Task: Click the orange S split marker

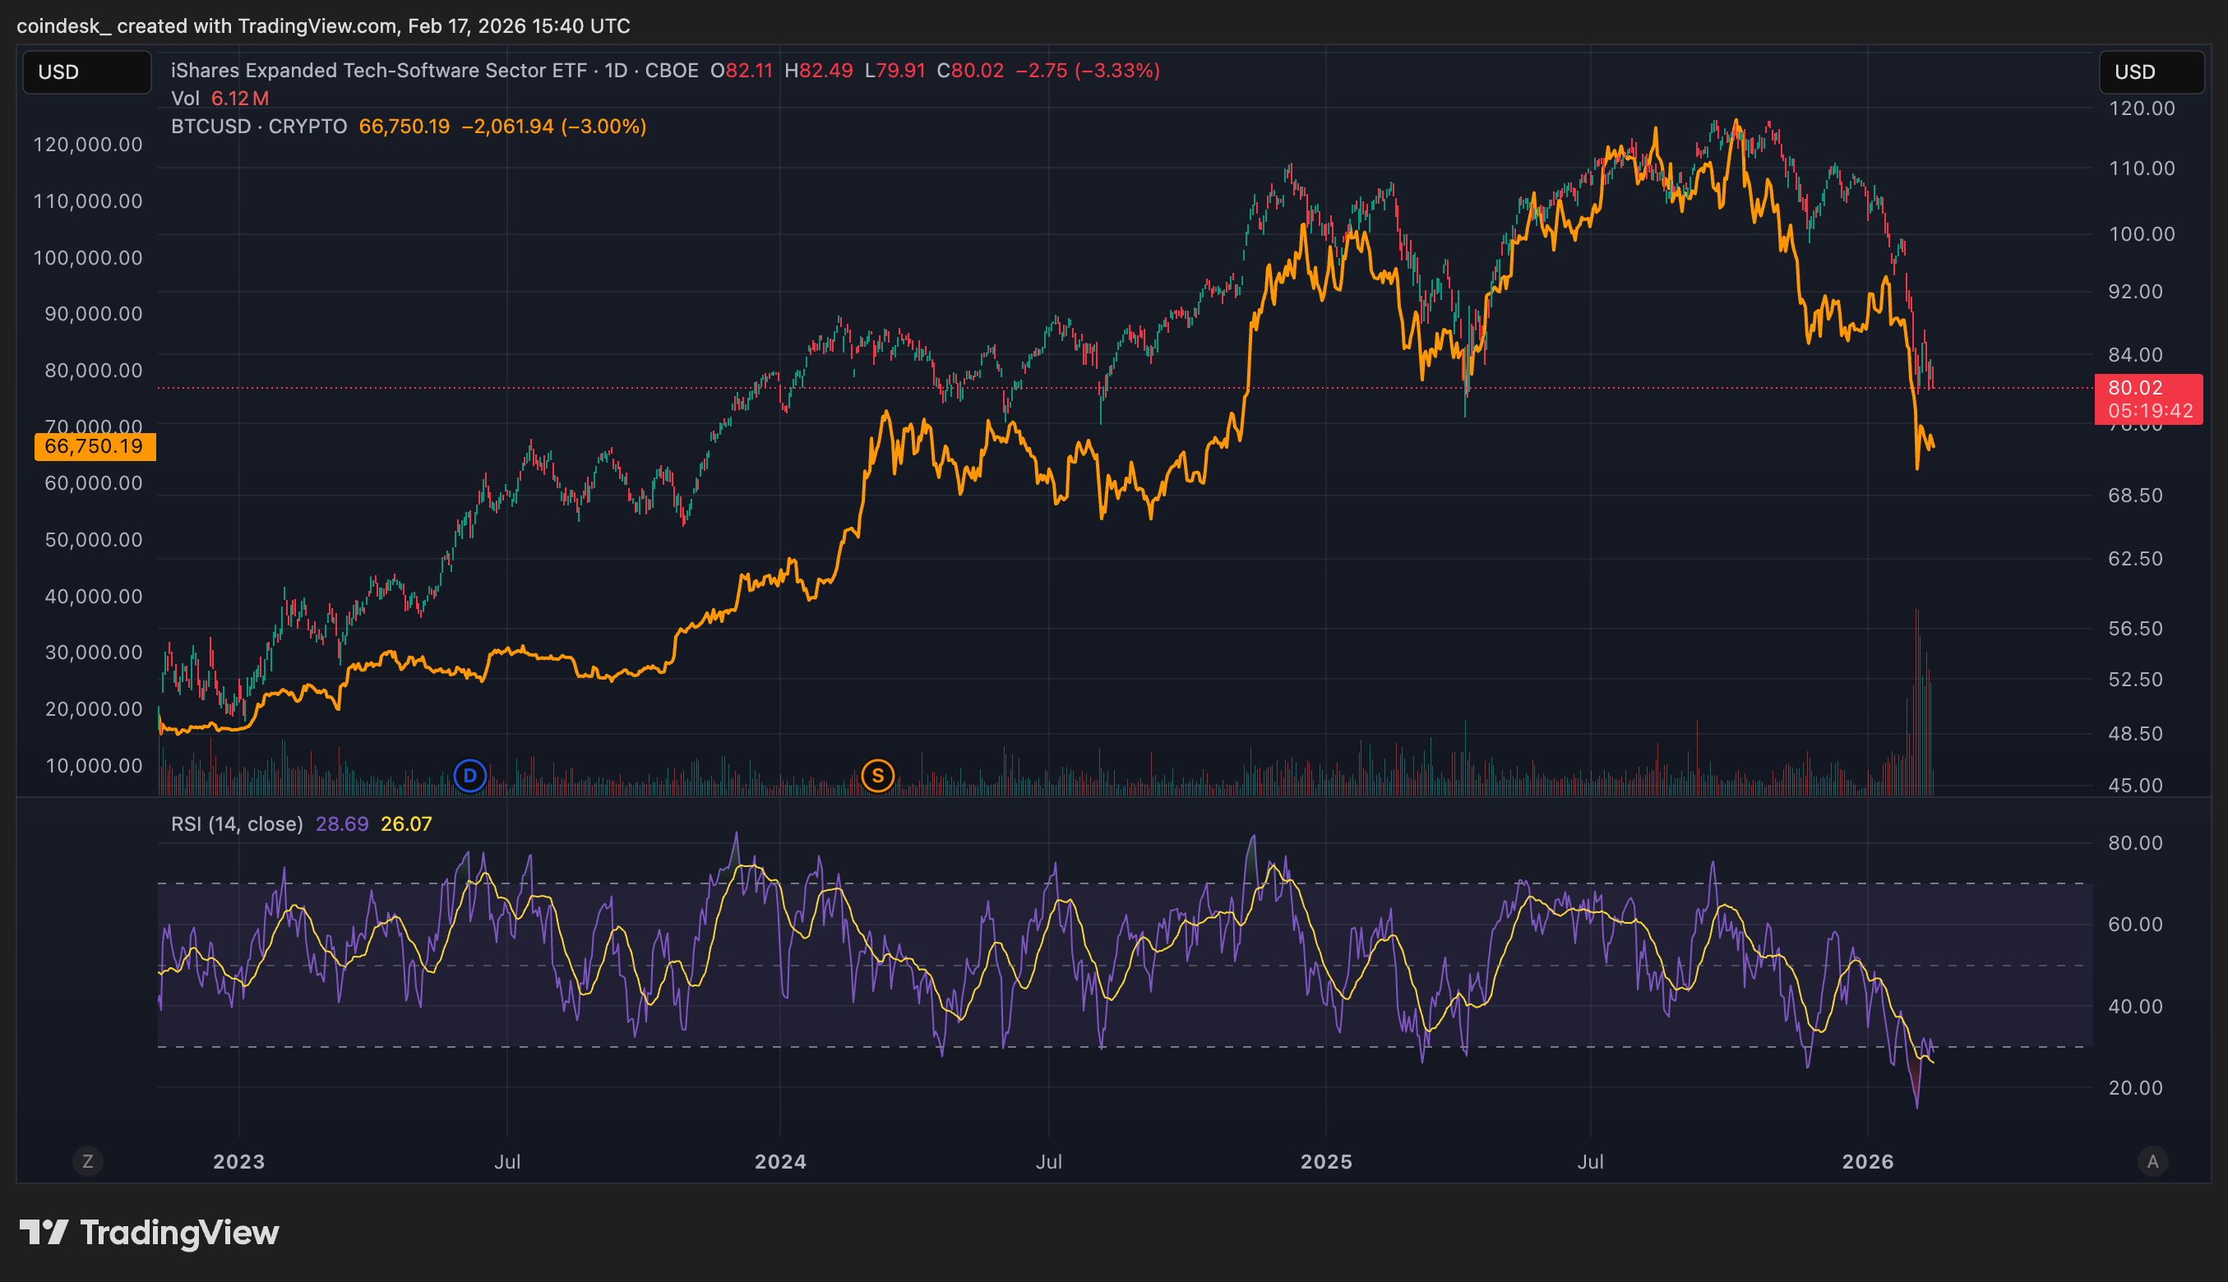Action: pyautogui.click(x=877, y=776)
